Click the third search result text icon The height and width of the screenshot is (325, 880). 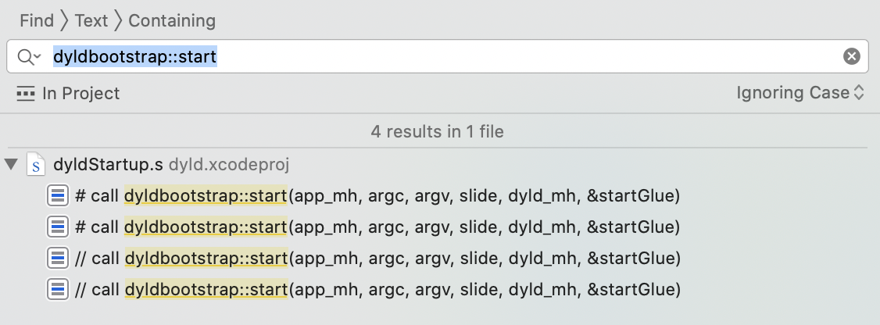57,258
